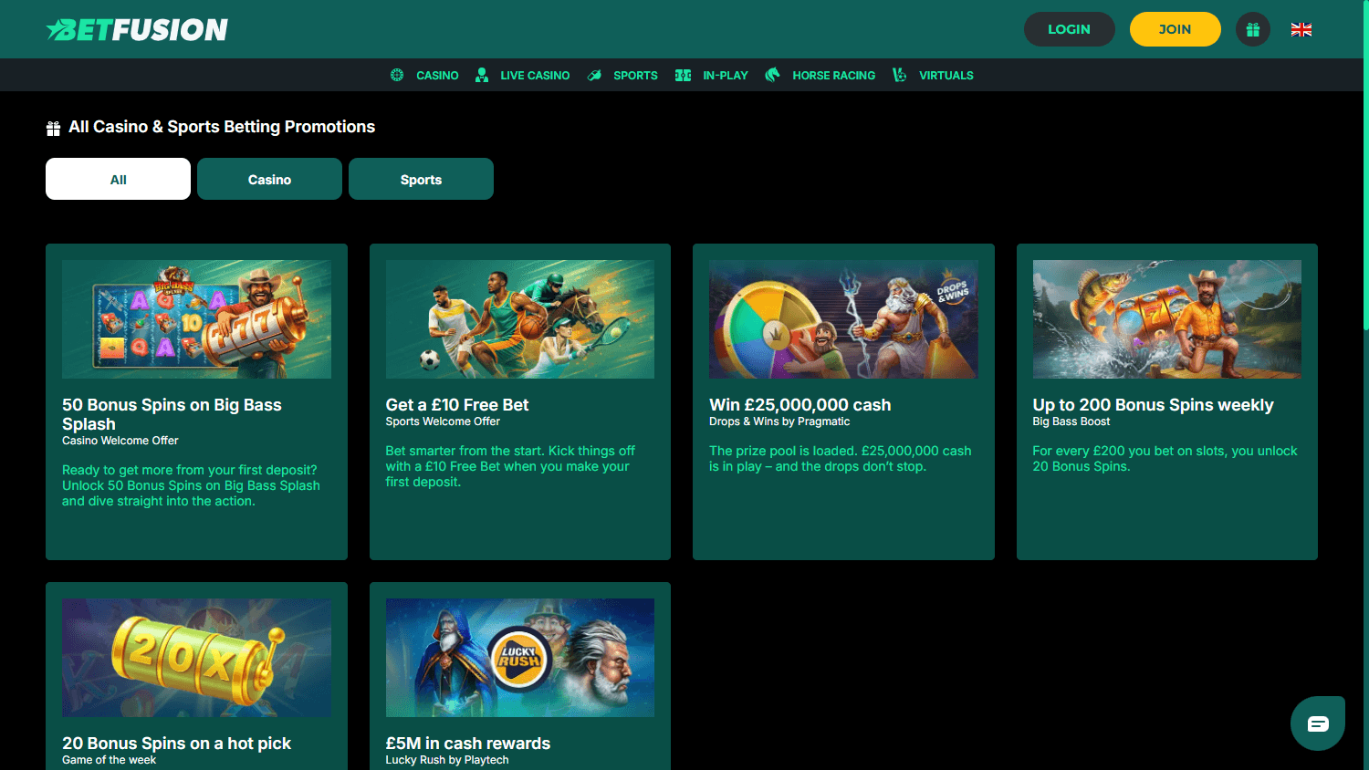The image size is (1369, 770).
Task: Click the Live Casino dealer icon
Action: click(482, 75)
